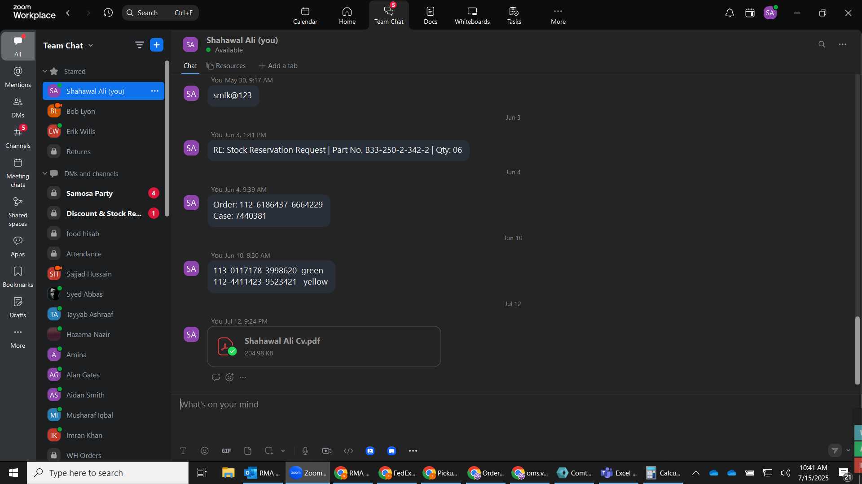Open the Windows Start menu
This screenshot has width=862, height=484.
(x=13, y=473)
